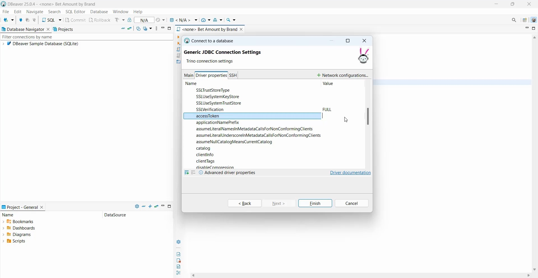Open the Window menu

[x=120, y=12]
